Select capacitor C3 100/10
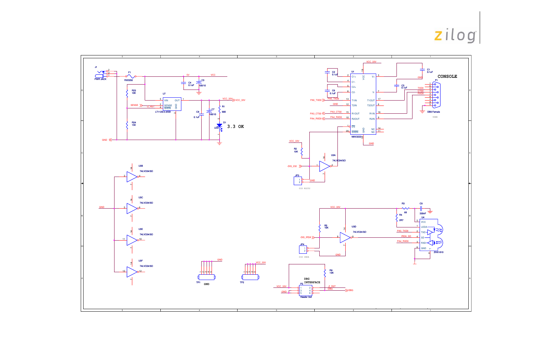 (x=199, y=83)
